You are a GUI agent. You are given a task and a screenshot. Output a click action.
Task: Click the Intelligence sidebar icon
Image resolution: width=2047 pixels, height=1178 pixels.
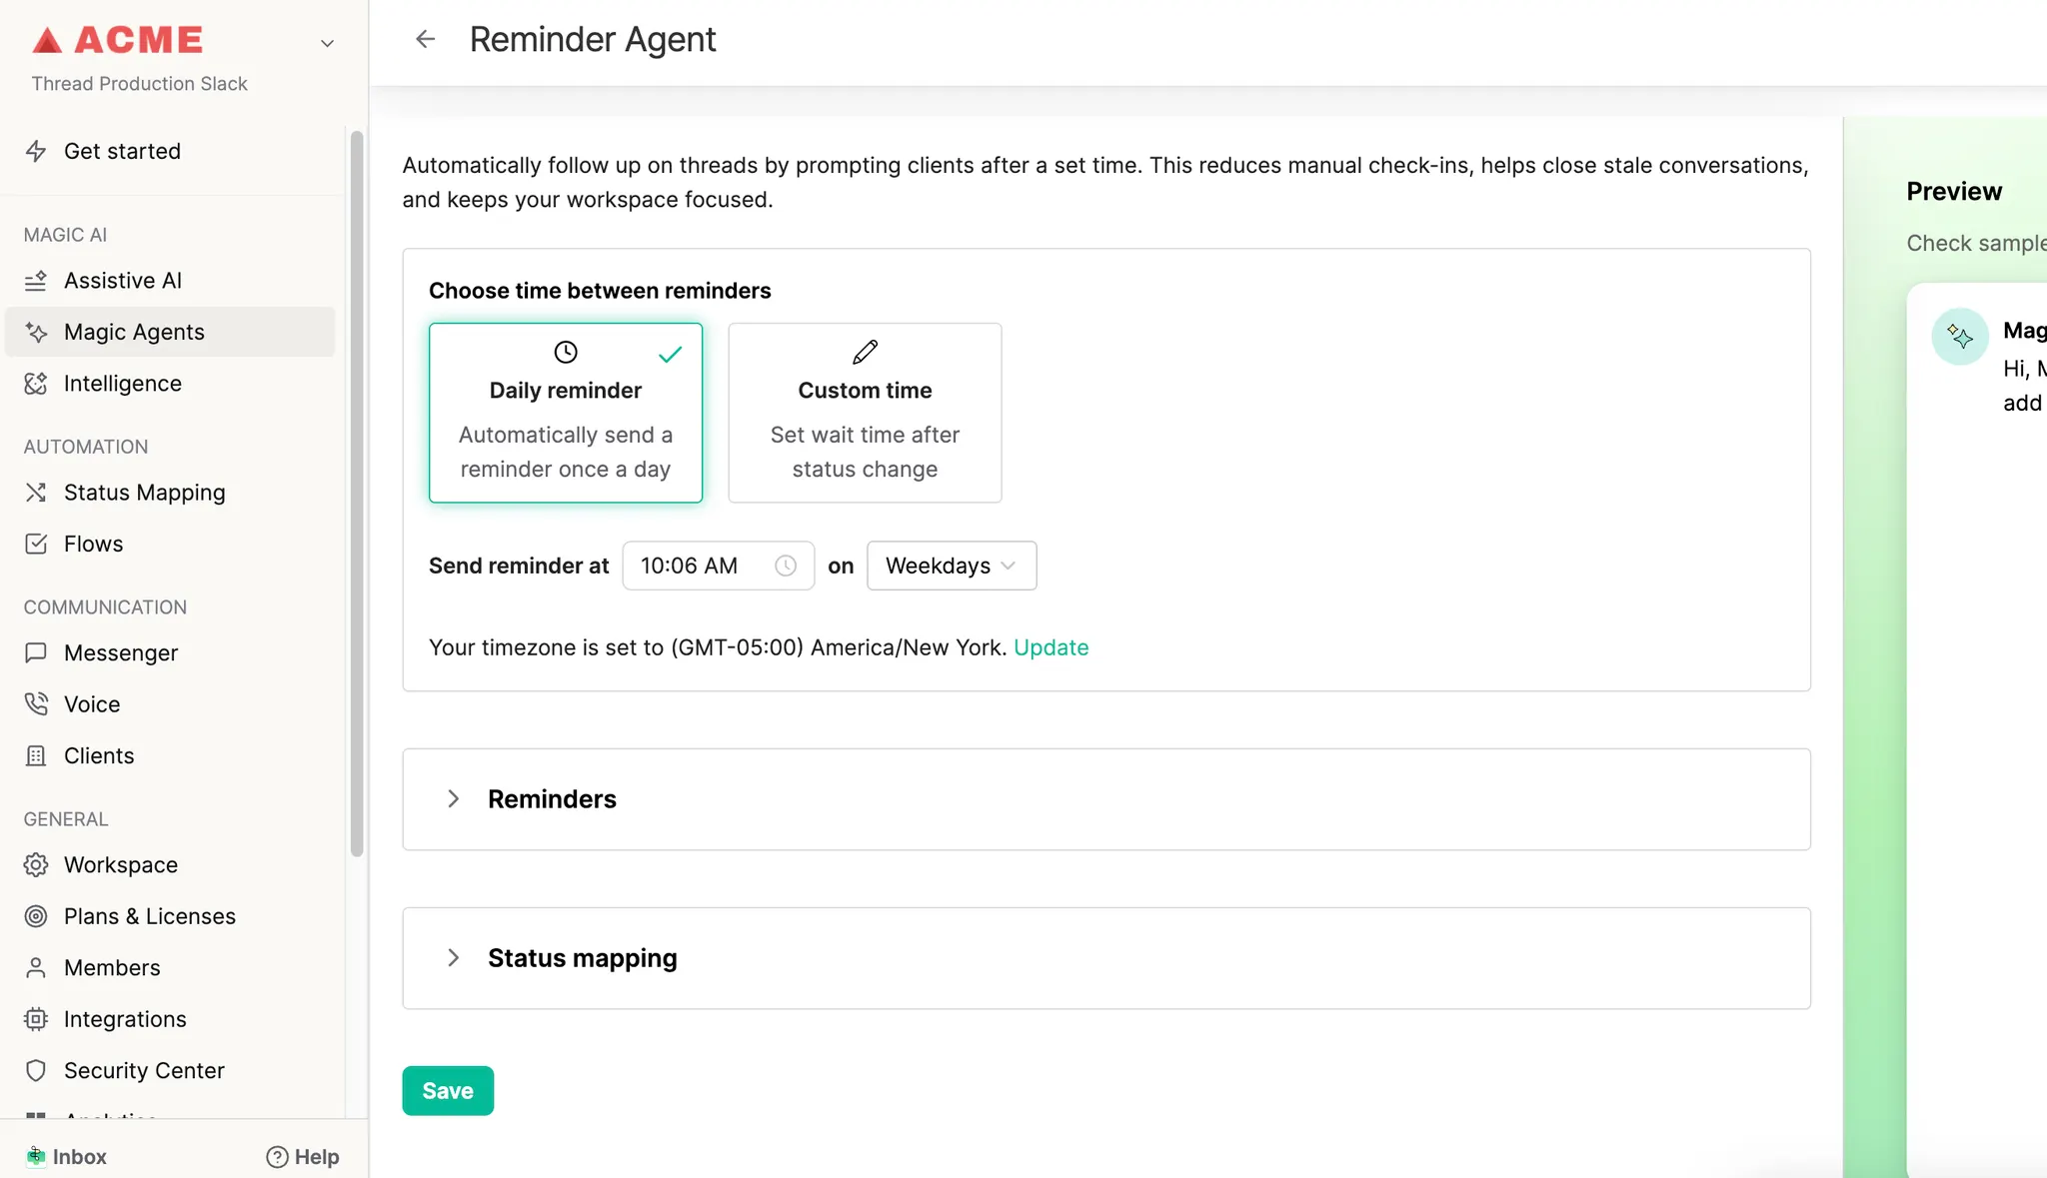point(36,384)
